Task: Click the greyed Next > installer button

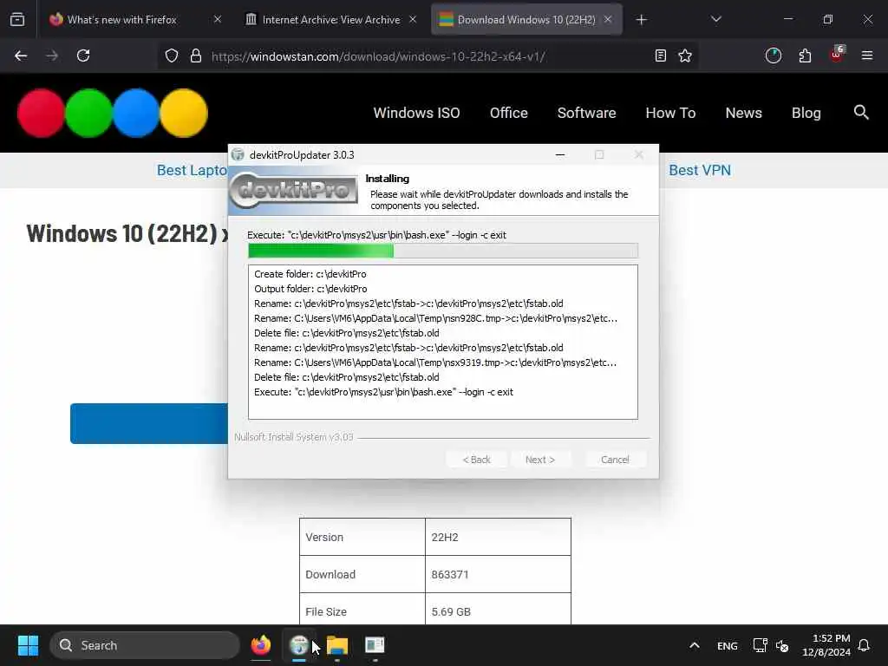Action: 539,460
